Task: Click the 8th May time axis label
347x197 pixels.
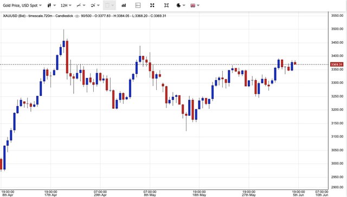Action: click(x=150, y=195)
